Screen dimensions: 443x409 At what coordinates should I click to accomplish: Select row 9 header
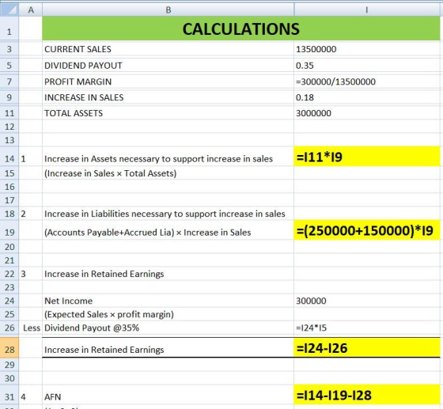(9, 97)
